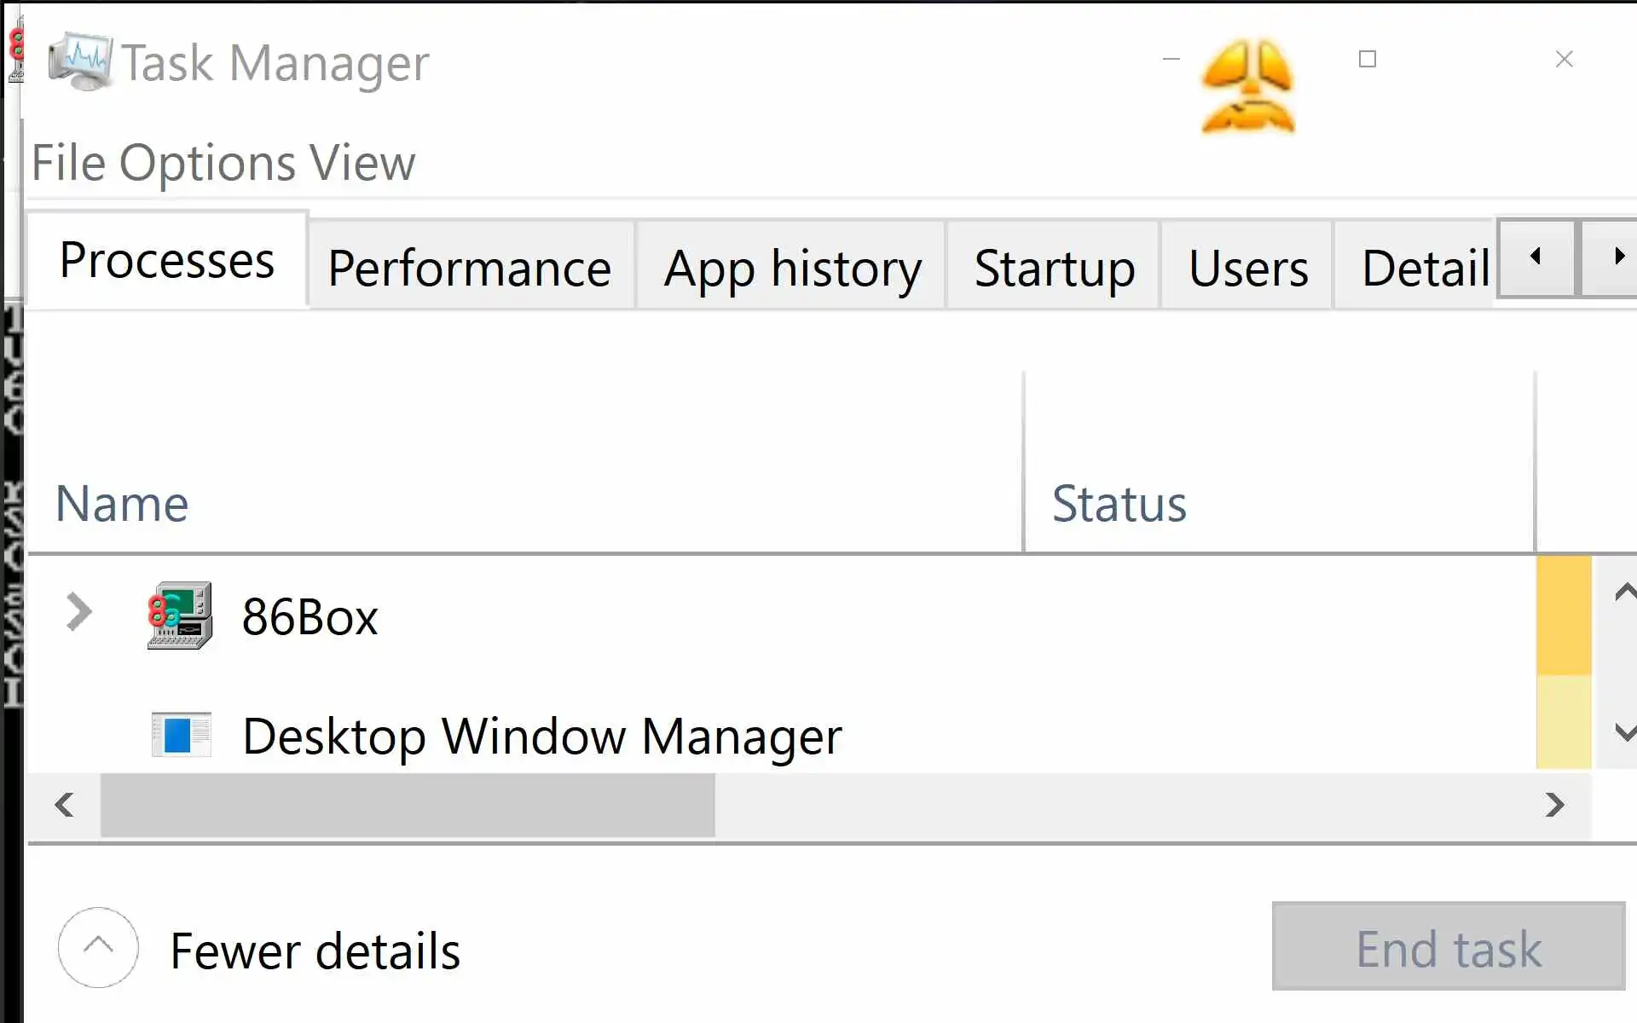Open the Startup tab
The height and width of the screenshot is (1023, 1637).
(x=1054, y=268)
